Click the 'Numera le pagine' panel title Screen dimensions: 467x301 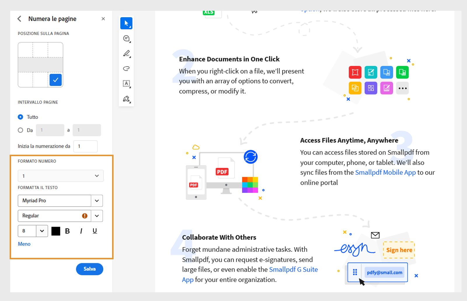tap(52, 19)
